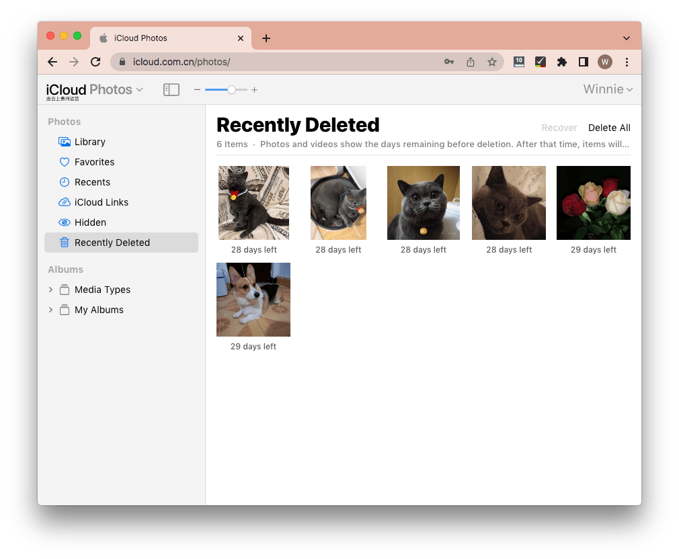Expand the Media Types album group

pos(50,290)
